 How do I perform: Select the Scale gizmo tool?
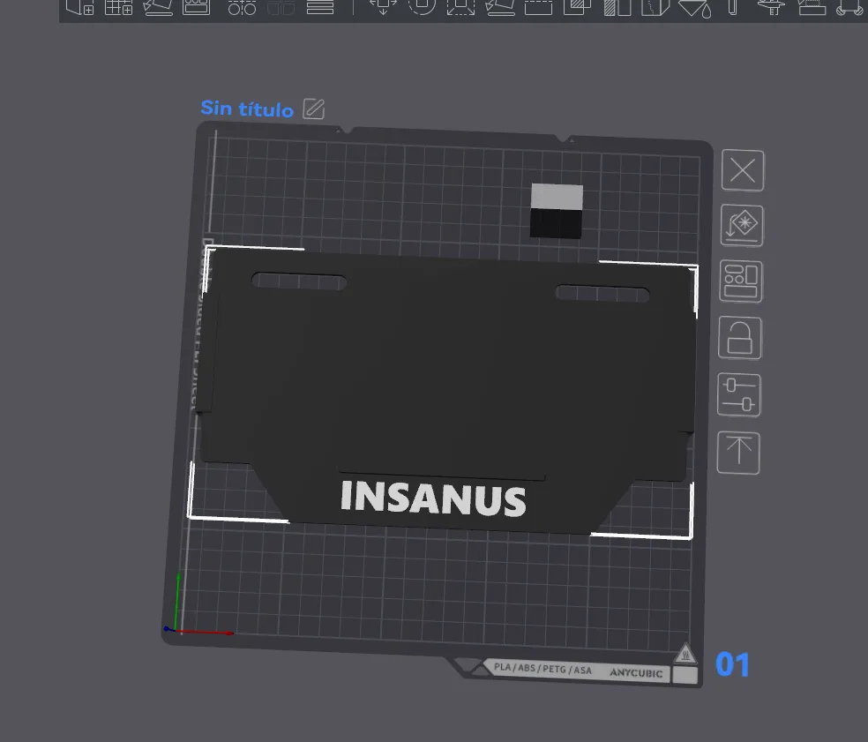tap(460, 7)
